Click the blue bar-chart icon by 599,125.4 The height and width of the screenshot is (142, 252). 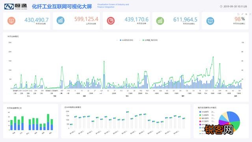[60, 21]
